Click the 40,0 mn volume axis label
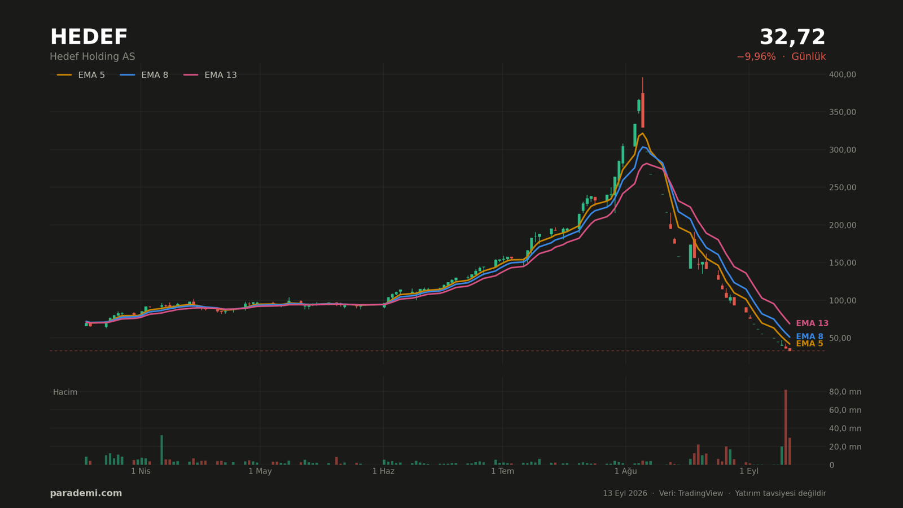The width and height of the screenshot is (903, 508). pyautogui.click(x=845, y=428)
